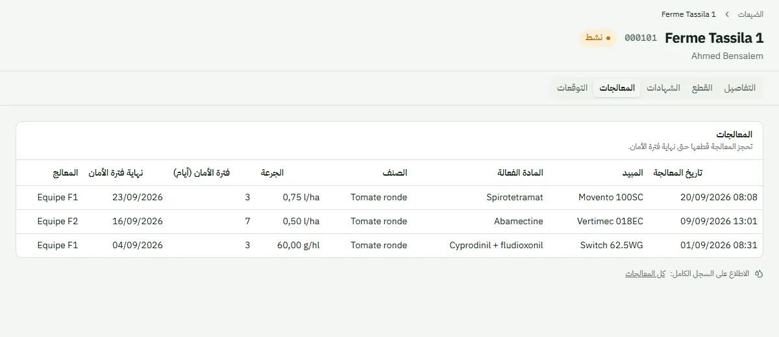Click the Vertimec 018EC cell
The image size is (779, 337).
610,221
